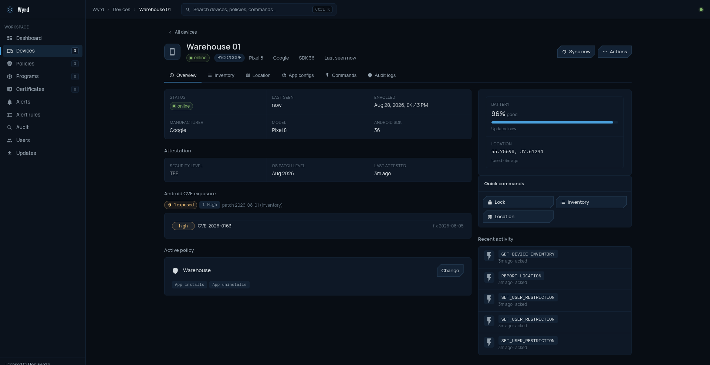
Task: Click fix 2026-08-05 date
Action: coord(448,226)
